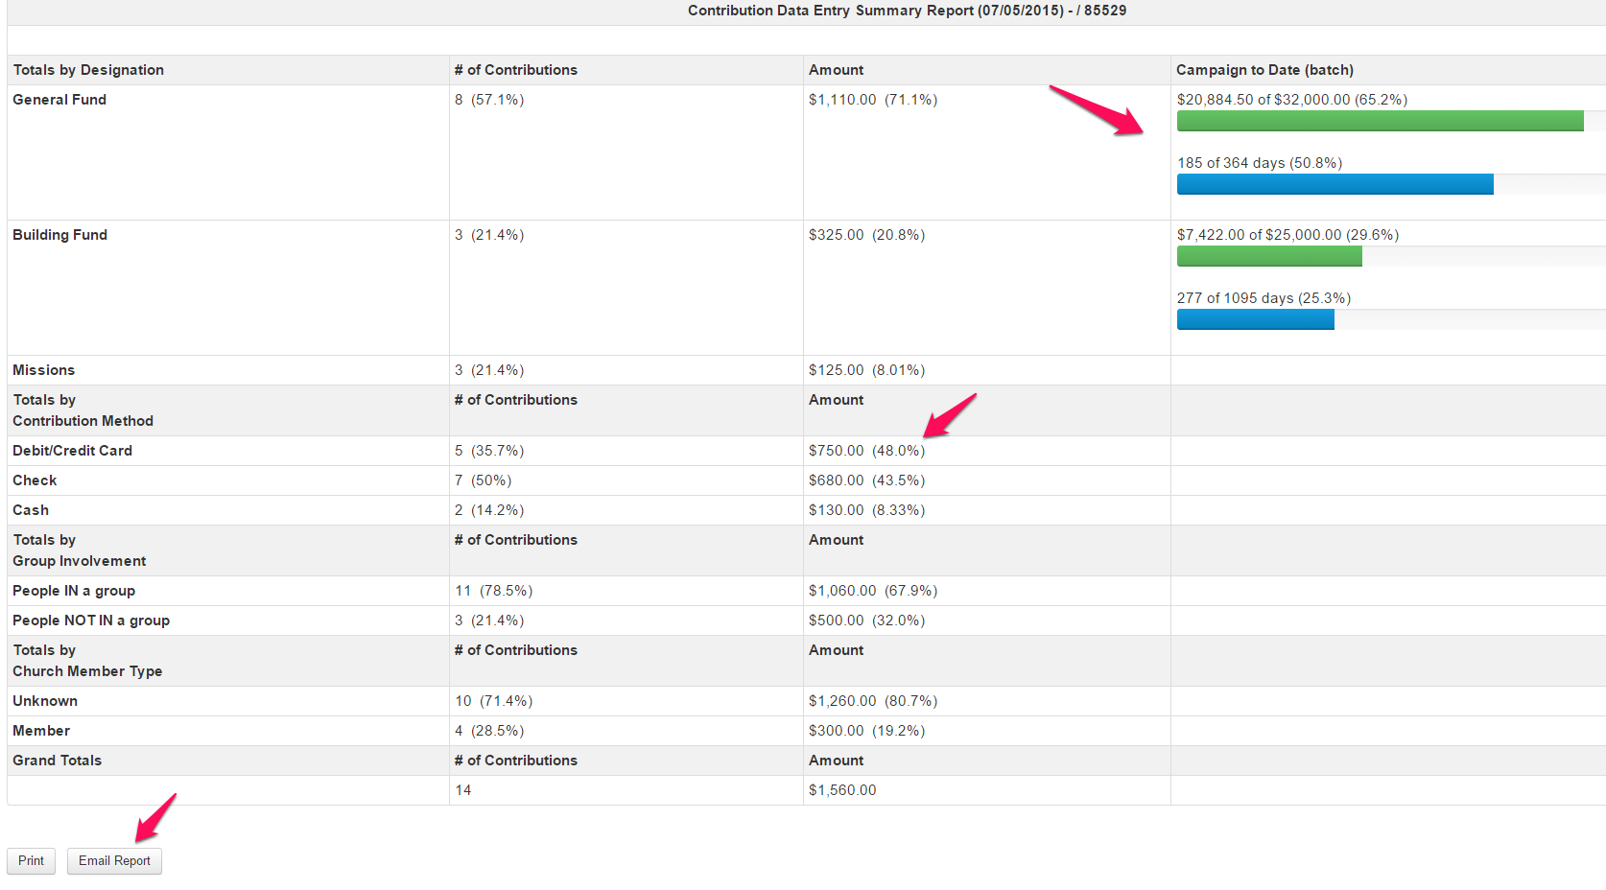Click 'Totals by Church Member Type' section header
The width and height of the screenshot is (1606, 890).
(87, 661)
